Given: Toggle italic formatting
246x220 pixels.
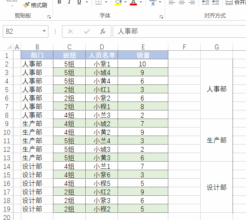Looking at the screenshot, I should click(69, 2).
